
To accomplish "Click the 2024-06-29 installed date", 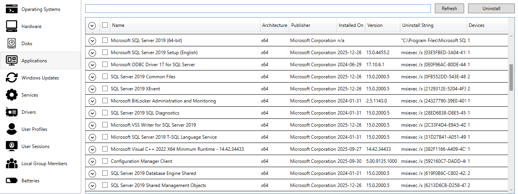I will [x=349, y=64].
